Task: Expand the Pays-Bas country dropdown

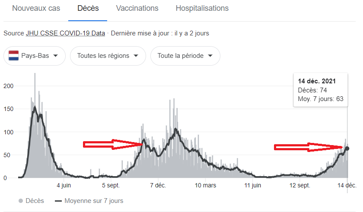Action: point(35,56)
